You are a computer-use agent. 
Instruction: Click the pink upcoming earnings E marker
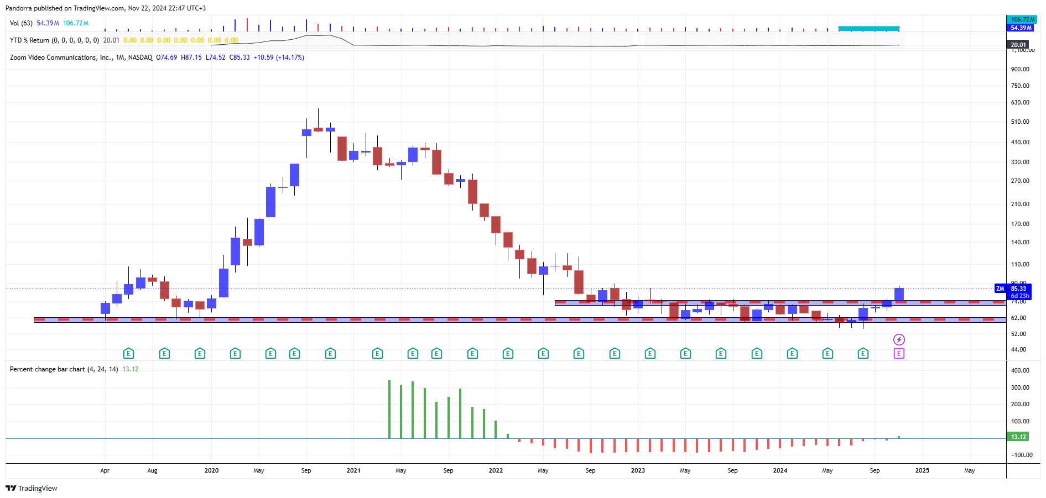click(x=899, y=353)
